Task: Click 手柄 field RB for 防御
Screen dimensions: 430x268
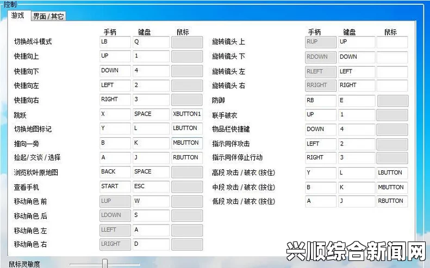Action: tap(321, 101)
